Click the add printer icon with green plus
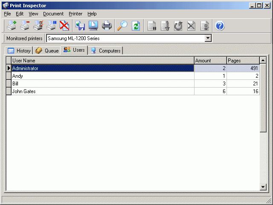This screenshot has height=205, width=273. point(12,26)
